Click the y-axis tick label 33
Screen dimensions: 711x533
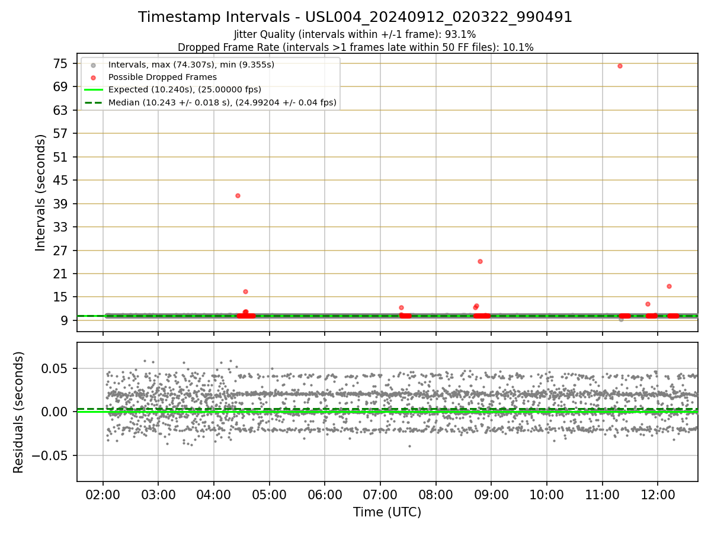click(x=61, y=227)
